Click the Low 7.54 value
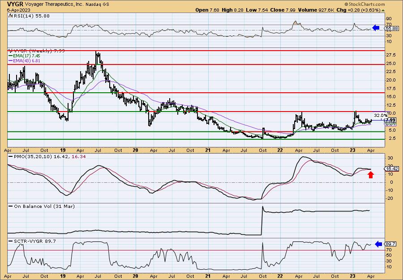This screenshot has width=403, height=280. (x=257, y=10)
